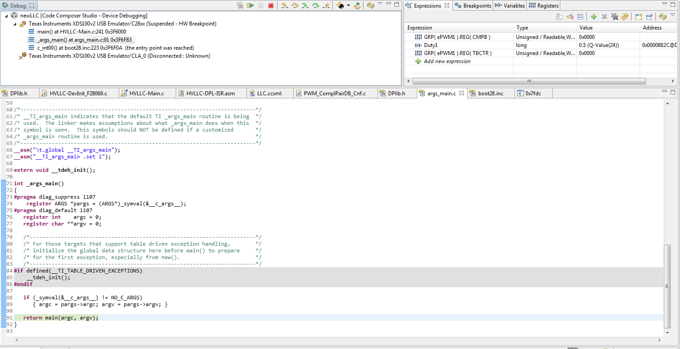
Task: Add new expression with green plus icon
Action: (x=594, y=17)
